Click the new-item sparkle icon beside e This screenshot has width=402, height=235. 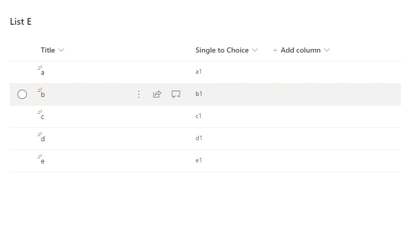[x=39, y=156]
